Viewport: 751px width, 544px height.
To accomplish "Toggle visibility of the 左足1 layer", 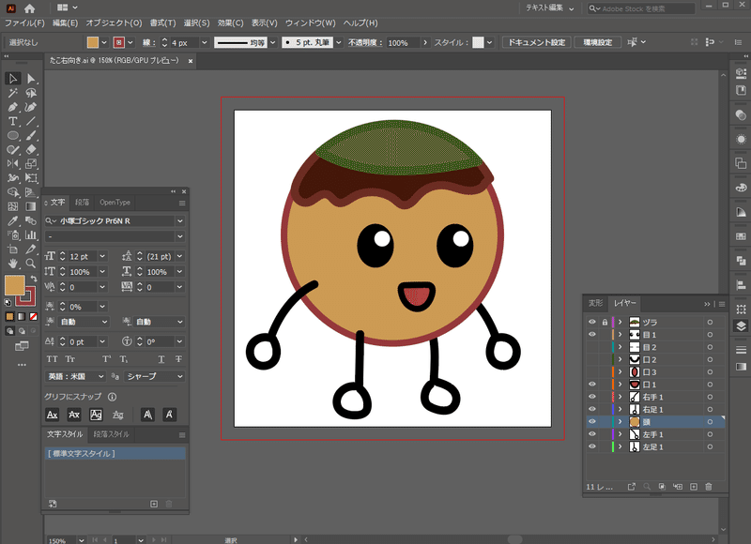I will tap(591, 446).
